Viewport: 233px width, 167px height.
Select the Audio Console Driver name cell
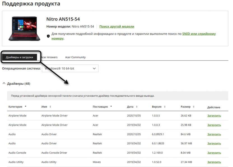pyautogui.click(x=54, y=153)
